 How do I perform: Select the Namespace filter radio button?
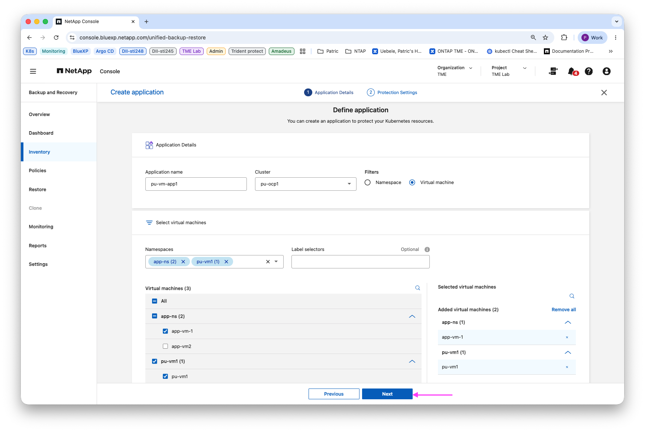pyautogui.click(x=368, y=183)
